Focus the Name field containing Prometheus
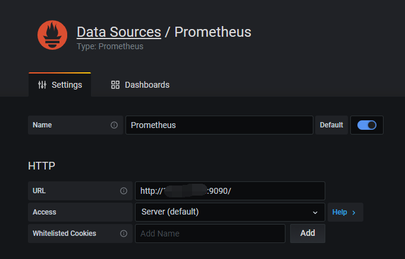This screenshot has width=405, height=259. (219, 125)
